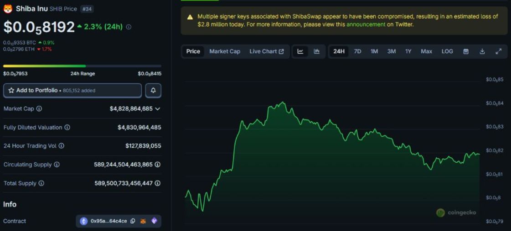The image size is (511, 231).
Task: Switch to candlestick chart view
Action: coord(316,51)
